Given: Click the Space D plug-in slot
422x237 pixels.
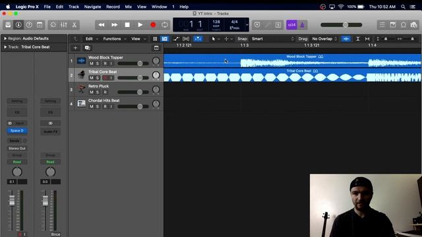Looking at the screenshot, I should 17,130.
